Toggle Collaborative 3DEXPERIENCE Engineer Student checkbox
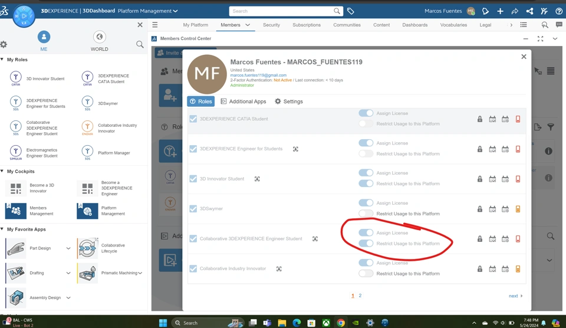The image size is (566, 328). pyautogui.click(x=193, y=239)
